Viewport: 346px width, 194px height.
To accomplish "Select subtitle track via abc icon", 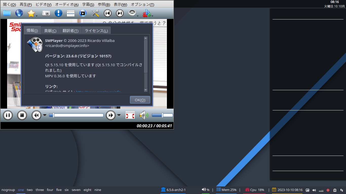I will click(x=147, y=13).
